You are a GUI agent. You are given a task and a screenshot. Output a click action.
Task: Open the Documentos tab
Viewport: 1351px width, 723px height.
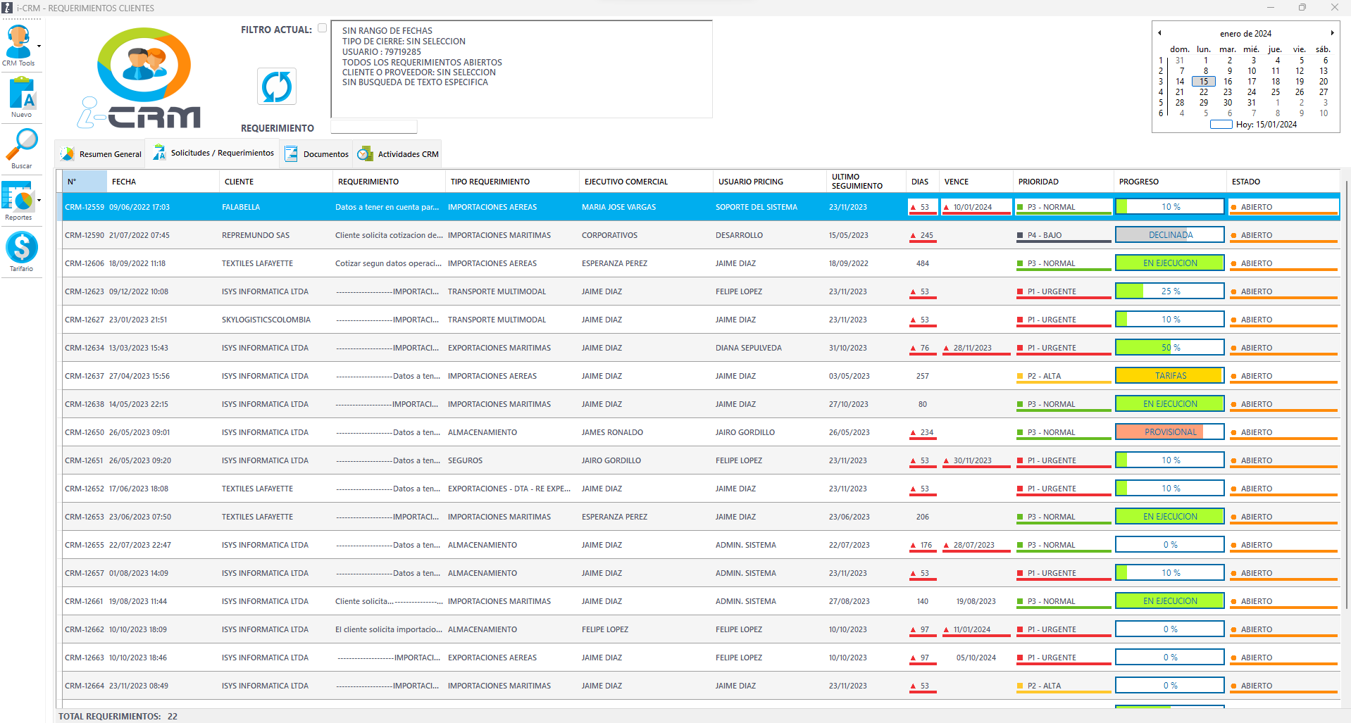coord(317,154)
